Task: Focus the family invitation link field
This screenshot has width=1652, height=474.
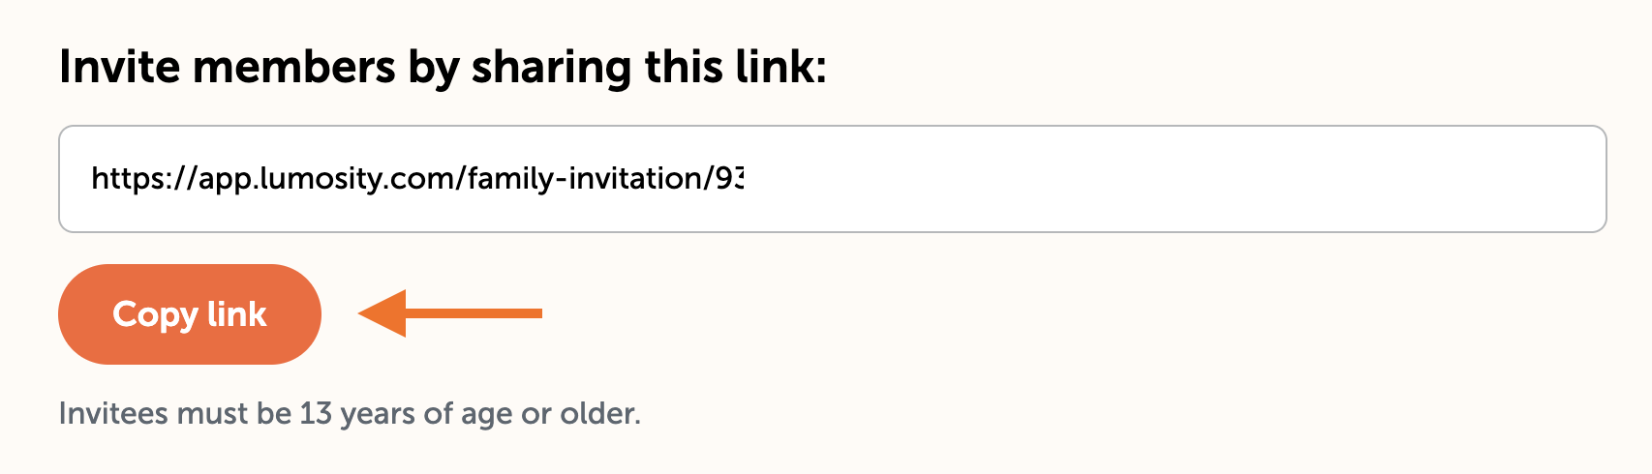Action: 831,179
